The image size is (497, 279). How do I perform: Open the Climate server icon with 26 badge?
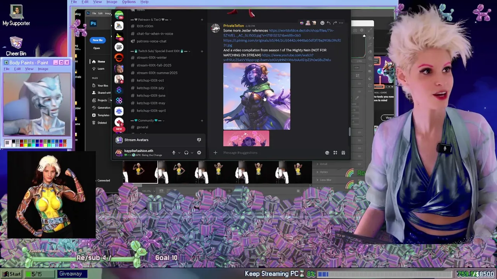click(119, 15)
